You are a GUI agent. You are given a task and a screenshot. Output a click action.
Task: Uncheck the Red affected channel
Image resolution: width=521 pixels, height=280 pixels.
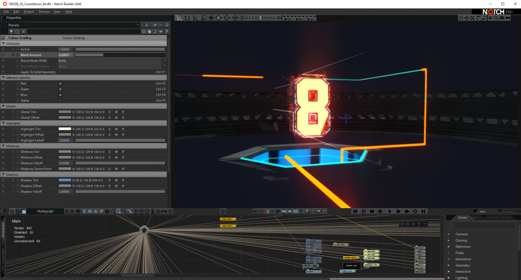click(60, 83)
